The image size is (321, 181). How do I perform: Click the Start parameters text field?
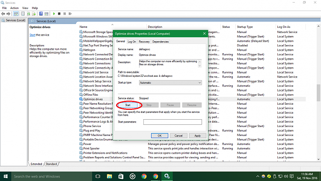click(172, 122)
